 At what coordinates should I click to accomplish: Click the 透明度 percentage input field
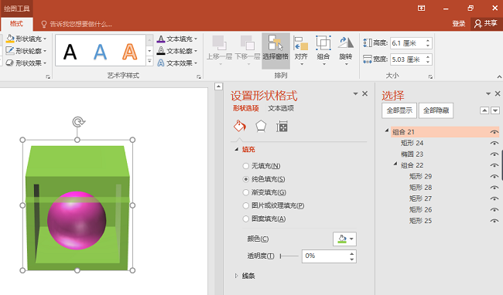click(325, 256)
